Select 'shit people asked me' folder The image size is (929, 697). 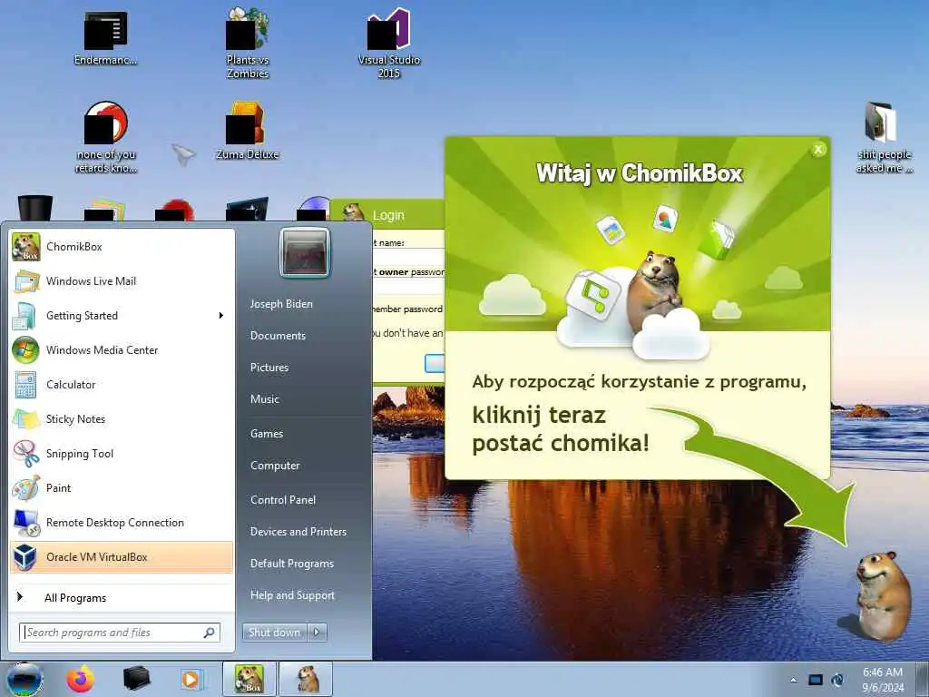coord(884,138)
